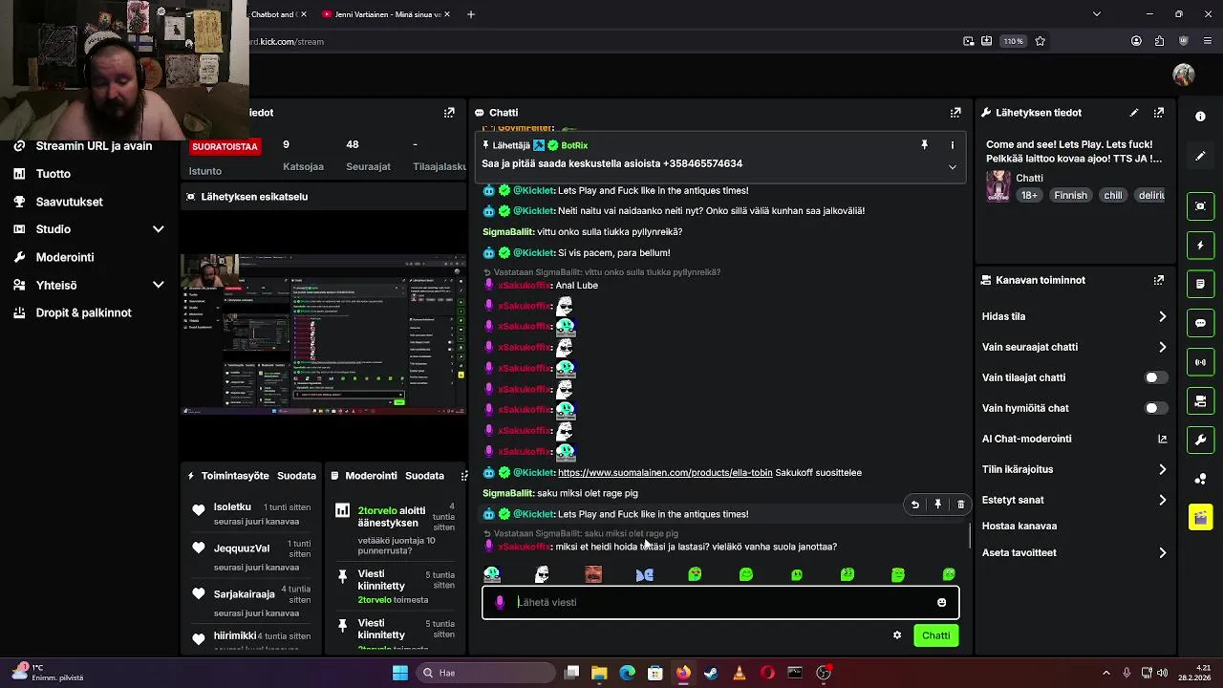Expand the pinned message chevron
The height and width of the screenshot is (688, 1223).
point(952,167)
